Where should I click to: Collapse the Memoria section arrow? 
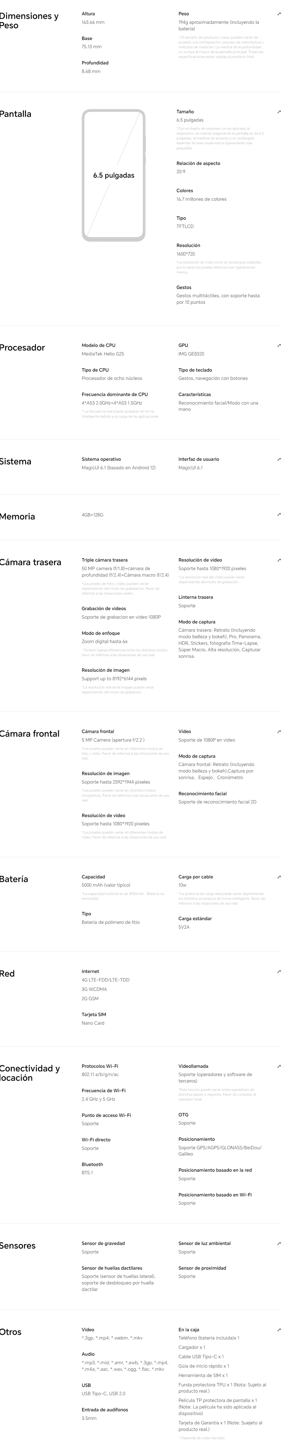[x=278, y=515]
